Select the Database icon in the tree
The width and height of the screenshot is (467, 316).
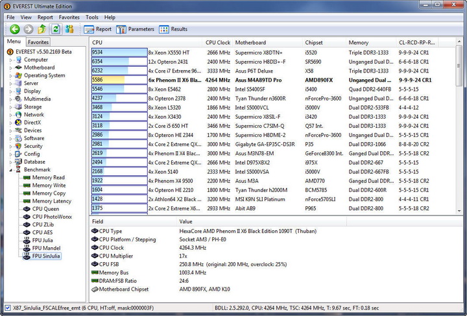(x=18, y=162)
